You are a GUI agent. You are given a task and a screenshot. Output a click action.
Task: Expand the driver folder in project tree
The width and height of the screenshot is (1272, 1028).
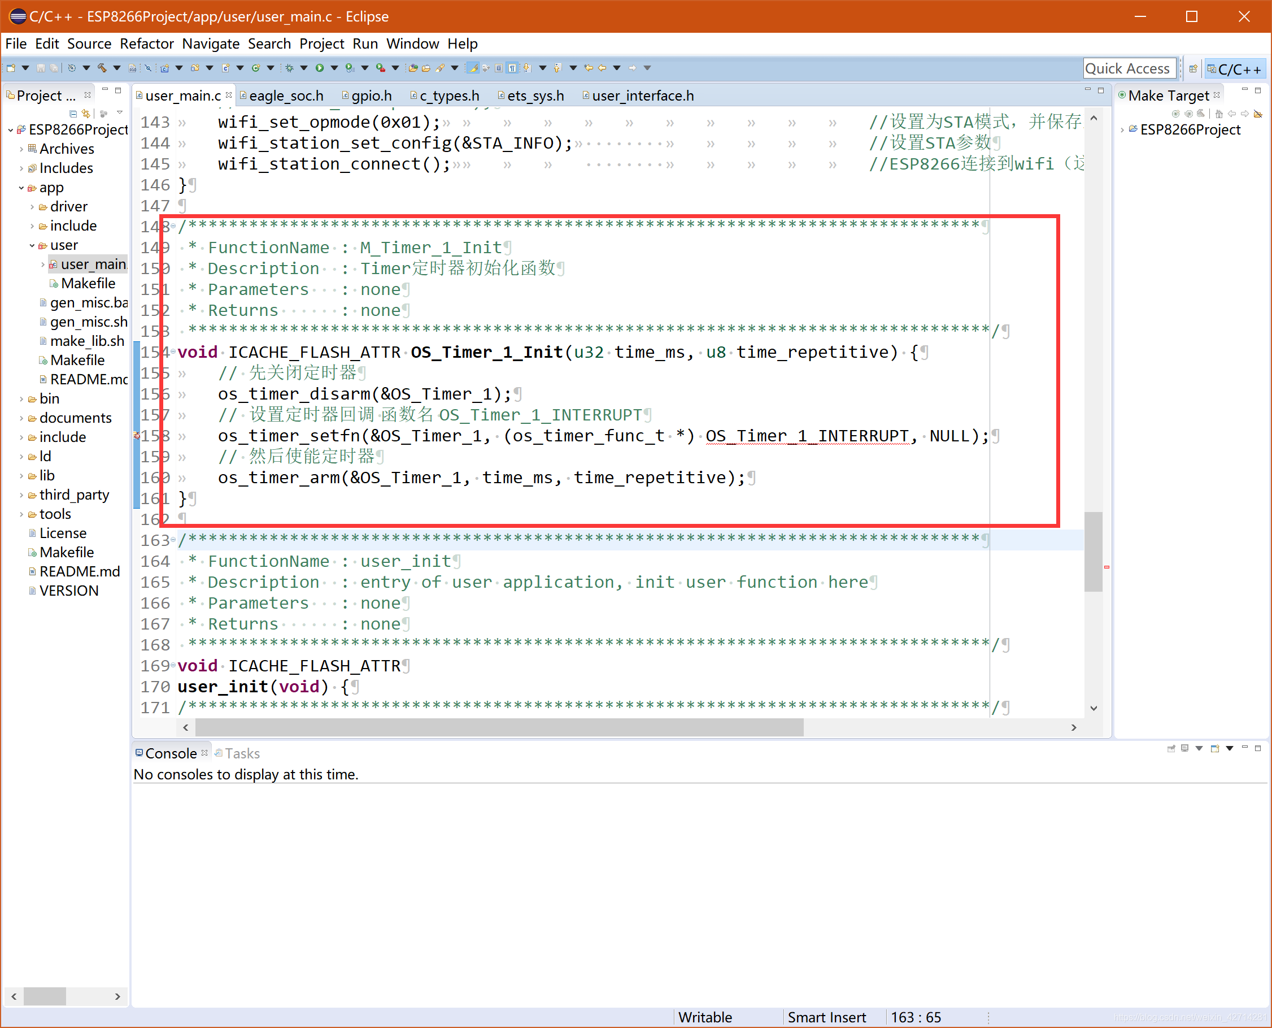[32, 207]
